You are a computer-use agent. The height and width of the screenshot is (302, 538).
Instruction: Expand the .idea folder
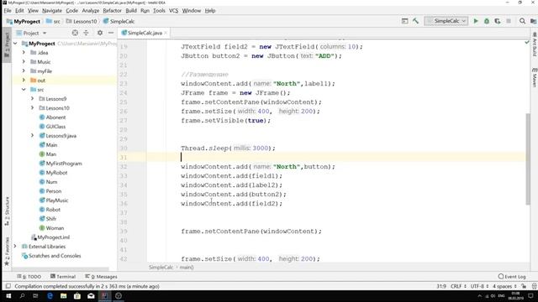[x=24, y=53]
